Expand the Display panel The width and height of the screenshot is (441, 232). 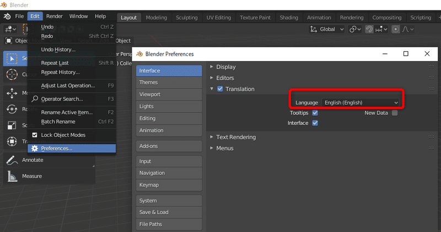225,67
